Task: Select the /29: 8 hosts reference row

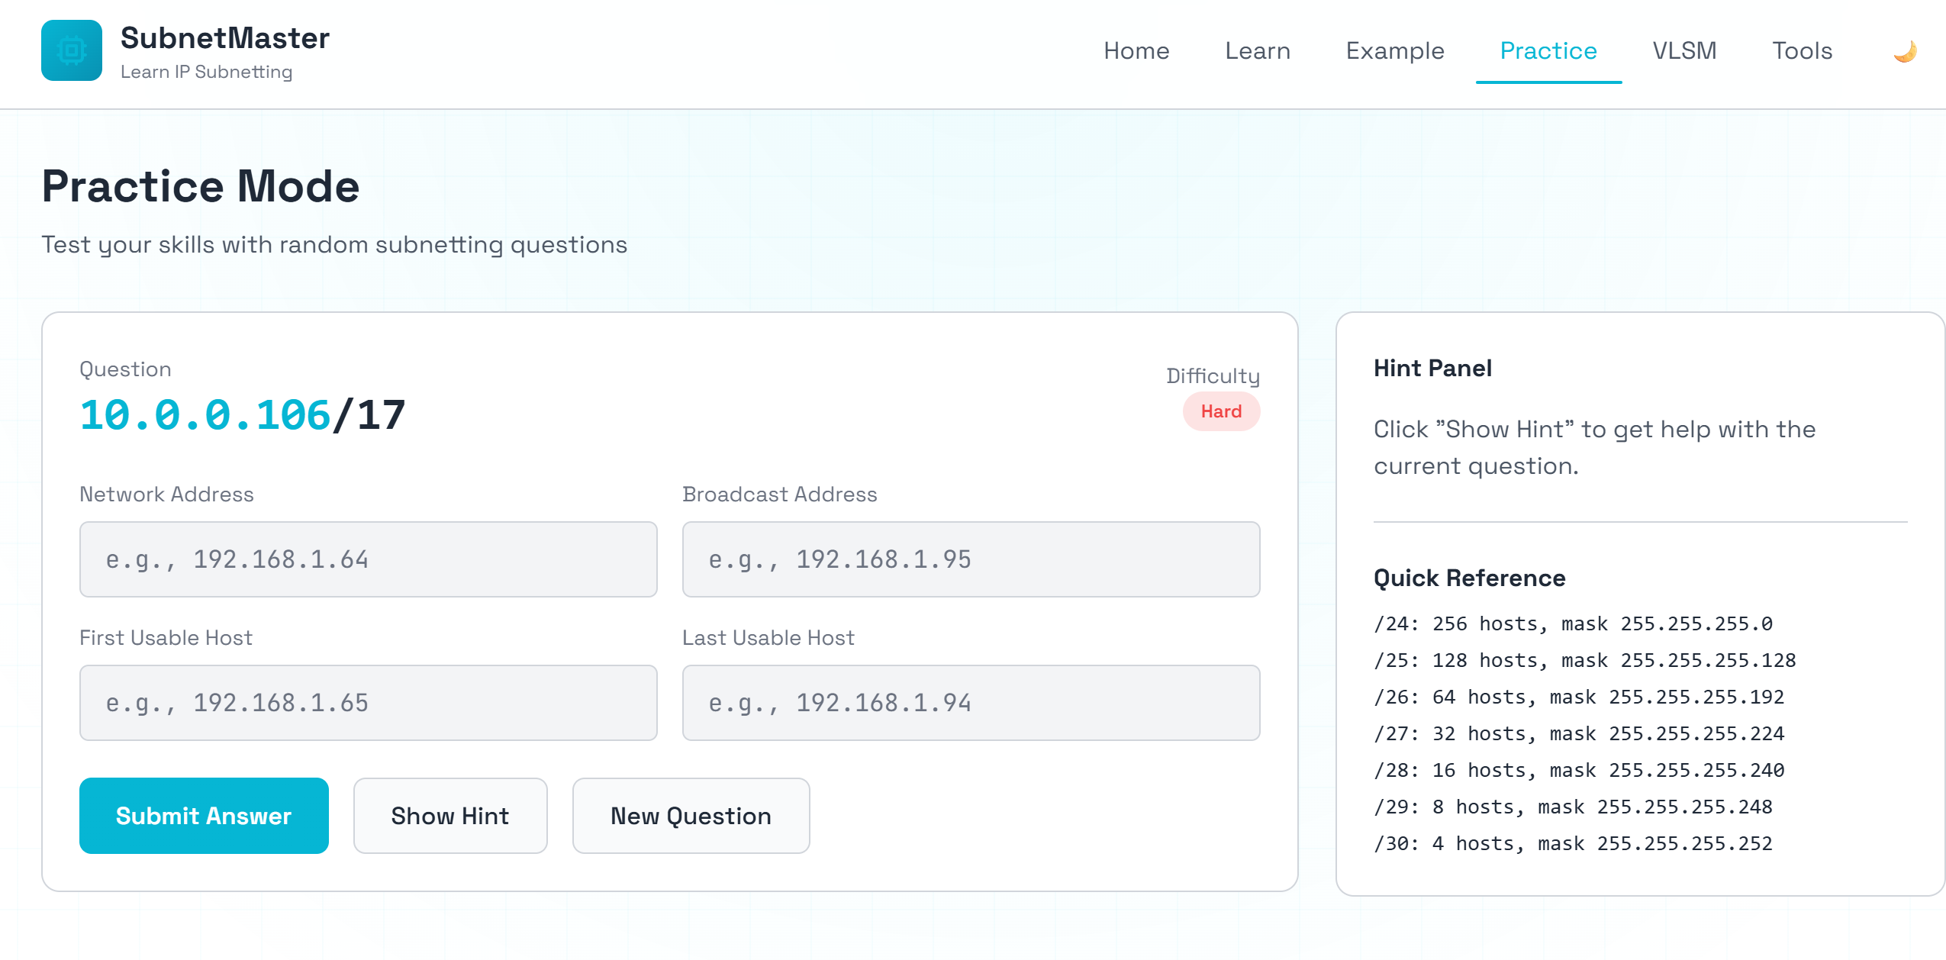Action: [x=1573, y=807]
